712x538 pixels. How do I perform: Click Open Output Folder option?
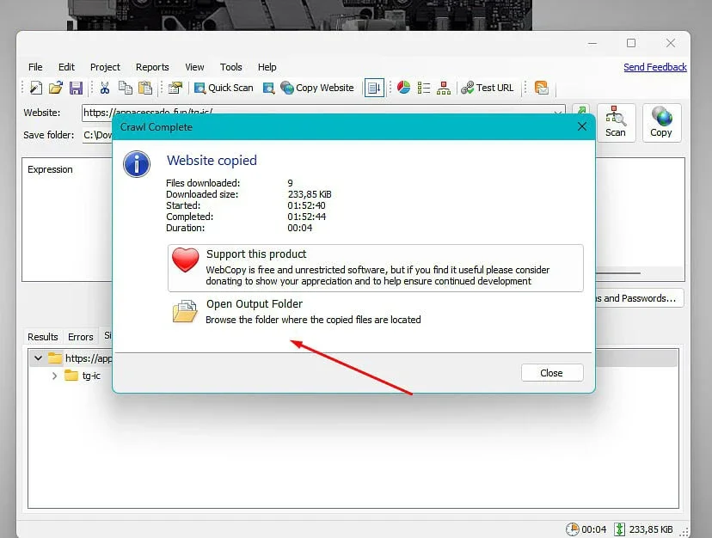coord(375,312)
